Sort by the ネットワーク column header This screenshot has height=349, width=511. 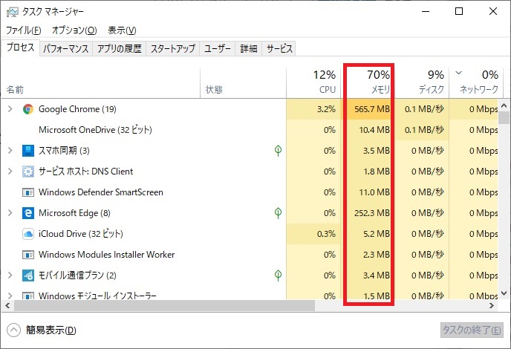click(476, 82)
